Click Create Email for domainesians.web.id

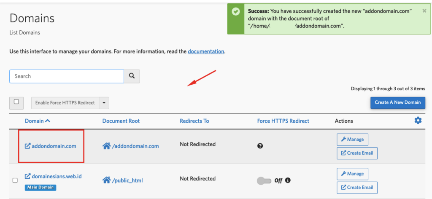tap(357, 188)
